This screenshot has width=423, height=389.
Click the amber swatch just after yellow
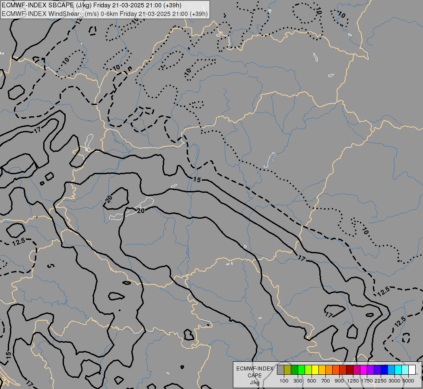coord(322,370)
